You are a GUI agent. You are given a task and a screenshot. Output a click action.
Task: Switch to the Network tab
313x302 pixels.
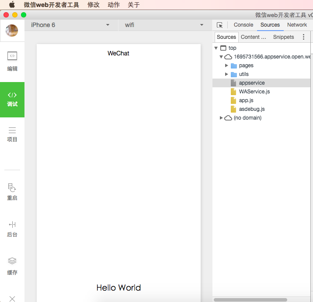tap(297, 25)
